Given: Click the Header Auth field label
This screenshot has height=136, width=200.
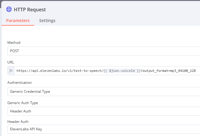Looking at the screenshot, I should click(18, 122).
